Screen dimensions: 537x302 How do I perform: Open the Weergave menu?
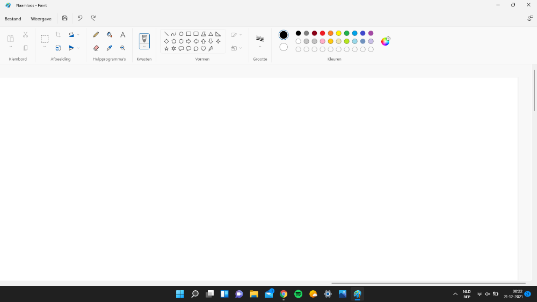[41, 19]
